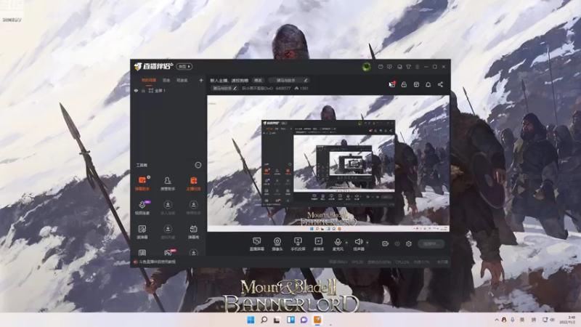This screenshot has height=327, width=581.
Task: Open the PK tool with red badge
Action: tap(168, 252)
